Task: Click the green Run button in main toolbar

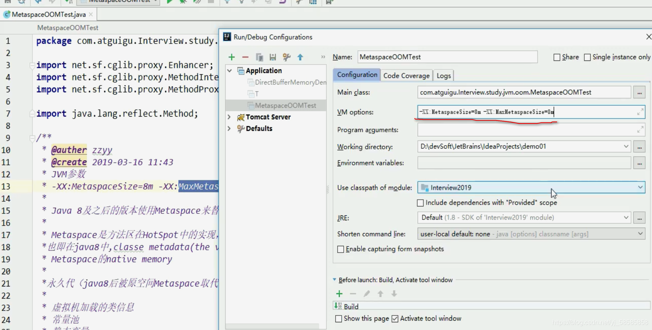Action: [169, 2]
